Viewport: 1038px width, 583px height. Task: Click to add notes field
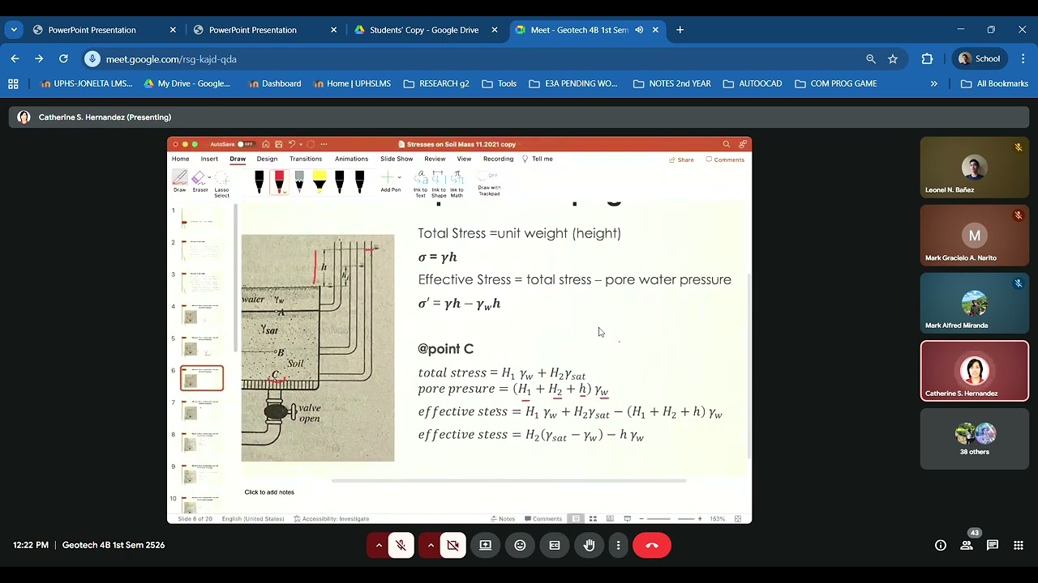[x=269, y=492]
